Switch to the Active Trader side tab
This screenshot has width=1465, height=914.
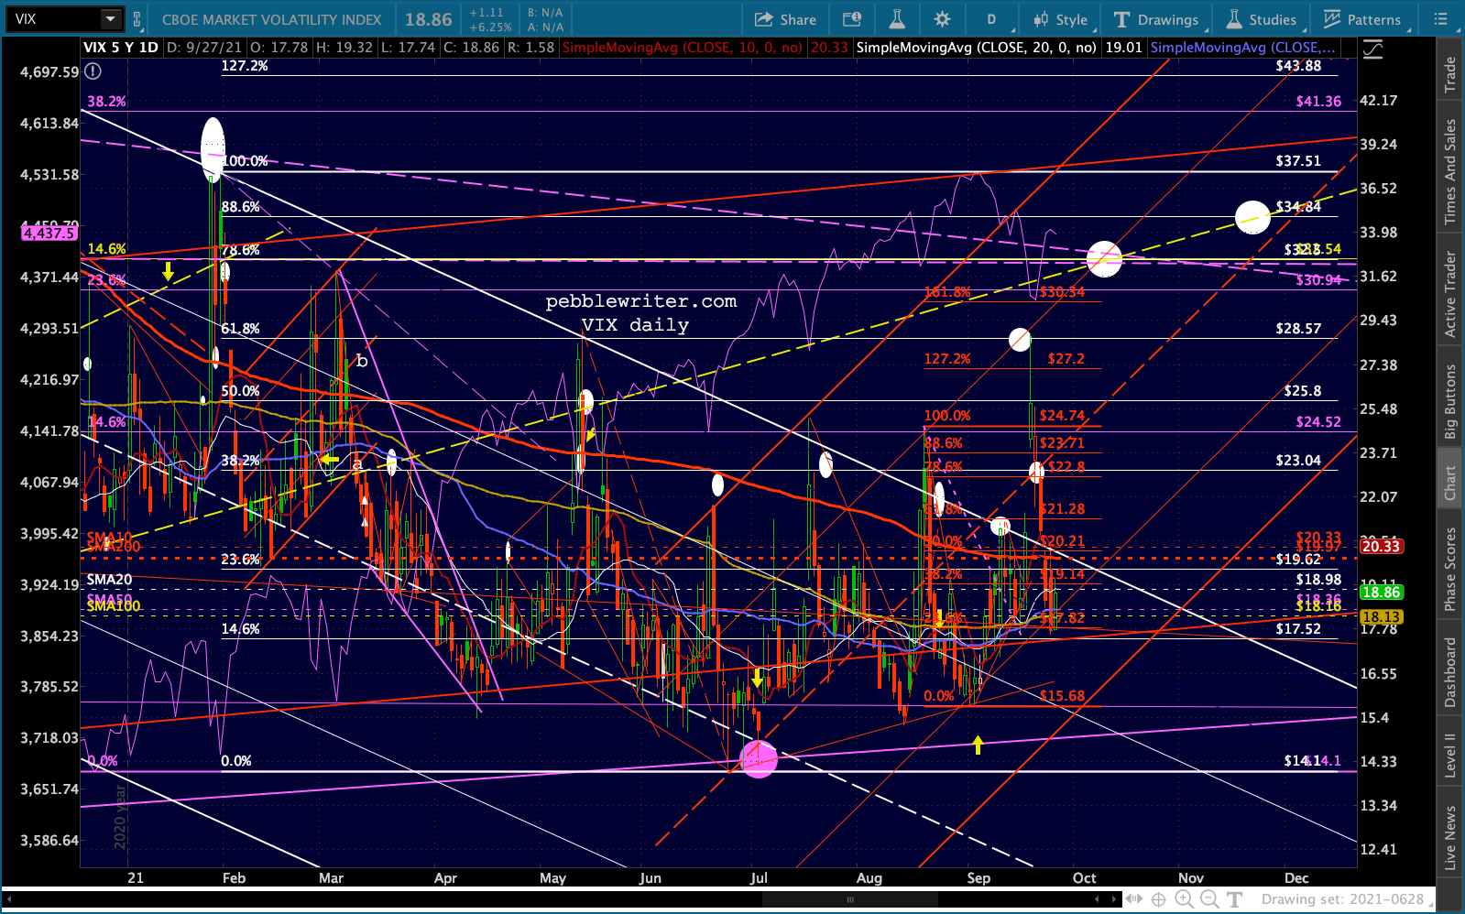click(x=1449, y=294)
